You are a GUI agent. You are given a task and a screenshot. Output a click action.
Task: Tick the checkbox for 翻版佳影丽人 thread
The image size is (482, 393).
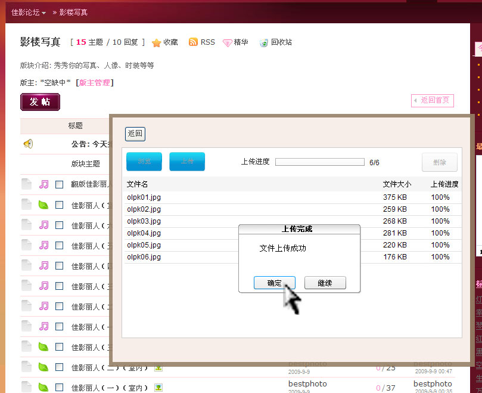[x=60, y=184]
